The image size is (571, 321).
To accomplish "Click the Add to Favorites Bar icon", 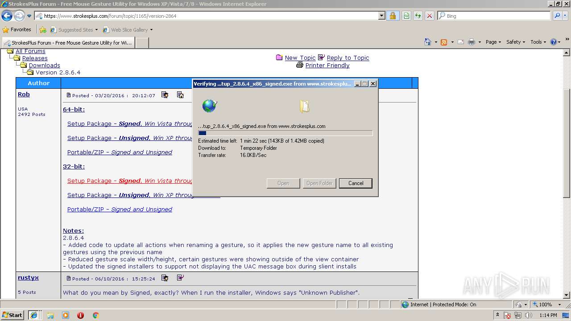I will [x=43, y=30].
